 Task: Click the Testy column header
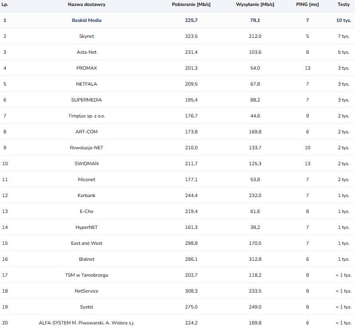point(343,4)
